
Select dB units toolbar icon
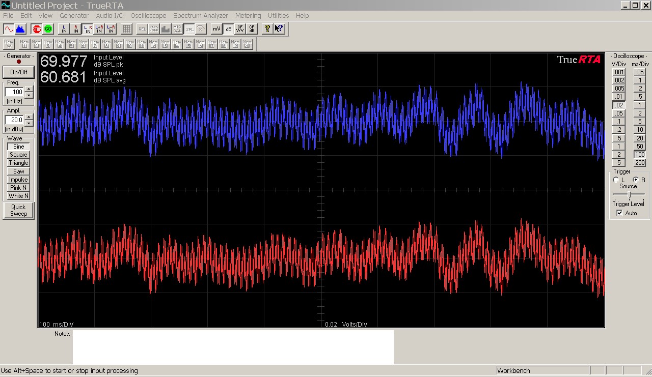(x=229, y=29)
